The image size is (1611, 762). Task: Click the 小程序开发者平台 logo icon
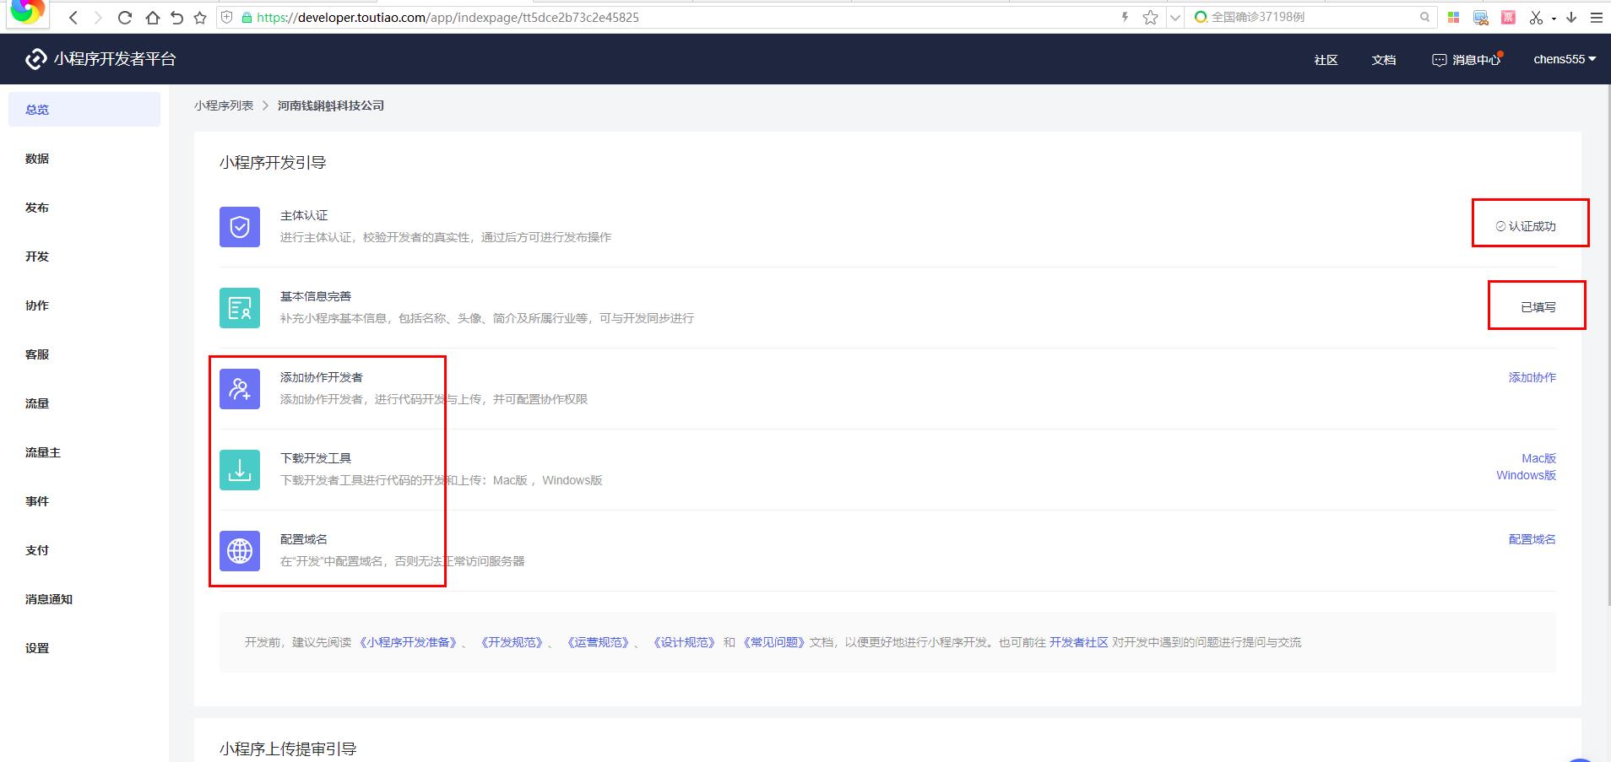coord(35,59)
